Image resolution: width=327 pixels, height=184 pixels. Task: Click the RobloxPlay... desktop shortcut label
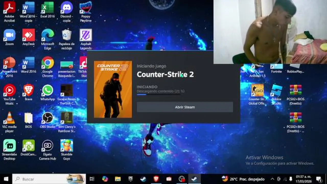[296, 72]
